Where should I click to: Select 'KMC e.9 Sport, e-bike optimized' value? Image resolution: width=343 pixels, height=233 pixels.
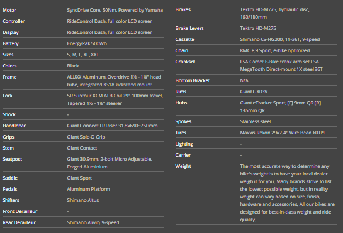[x=275, y=50]
